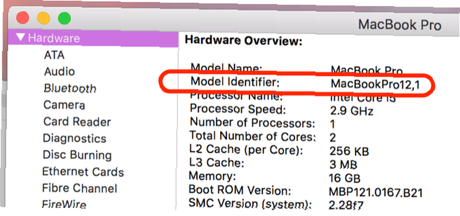Select FireWire in the sidebar
Image resolution: width=460 pixels, height=216 pixels.
point(64,205)
